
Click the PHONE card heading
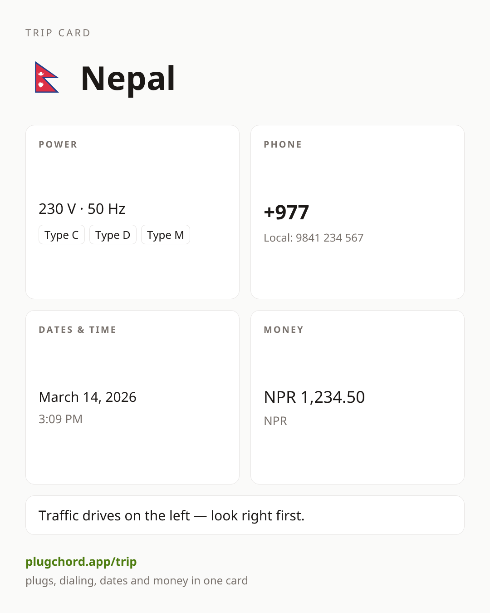click(x=283, y=144)
